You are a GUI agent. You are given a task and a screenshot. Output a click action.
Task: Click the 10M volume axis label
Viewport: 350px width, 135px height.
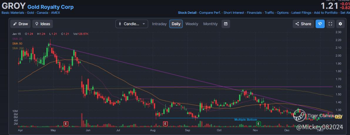point(15,111)
